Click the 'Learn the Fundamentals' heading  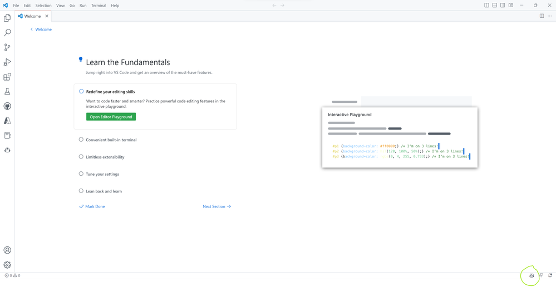coord(128,62)
